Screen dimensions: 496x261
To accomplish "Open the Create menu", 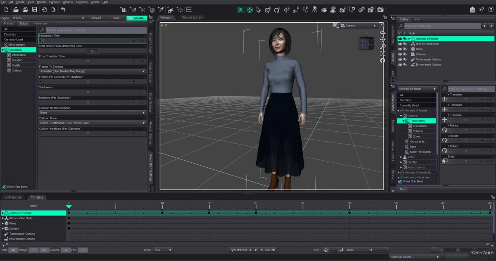I will coord(20,2).
